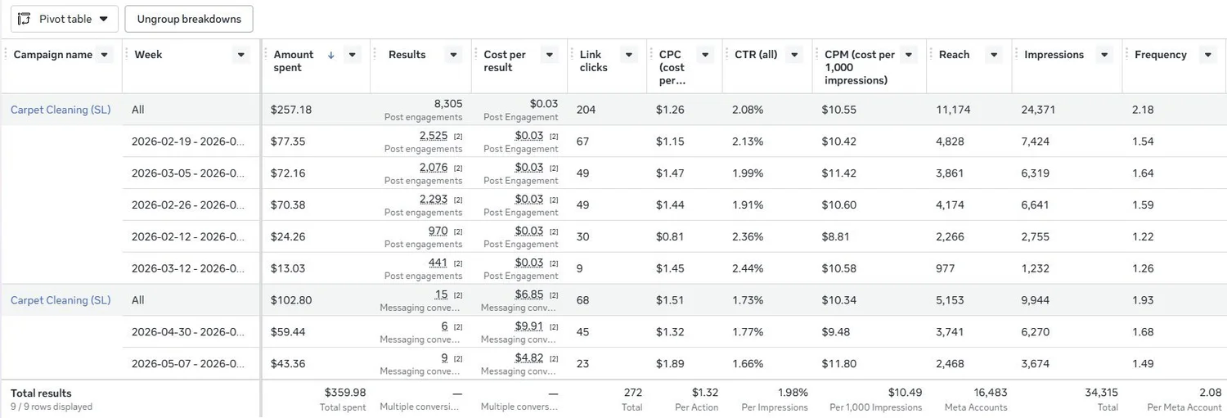
Task: Open Frequency column dropdown arrow
Action: 1207,55
